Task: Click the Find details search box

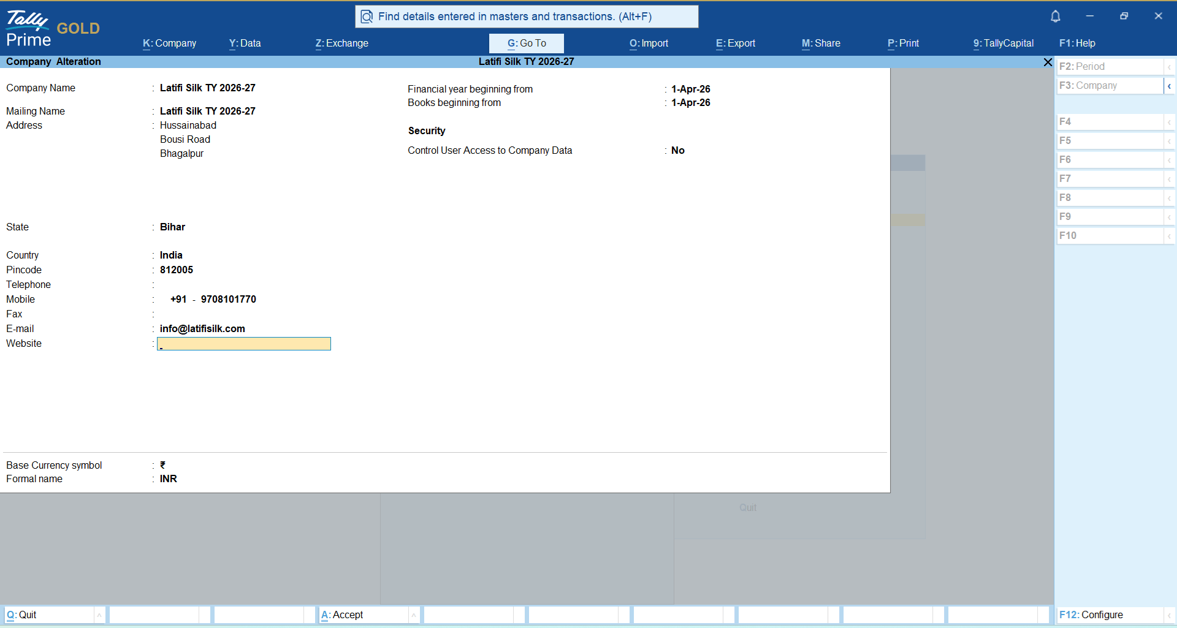Action: (x=527, y=17)
